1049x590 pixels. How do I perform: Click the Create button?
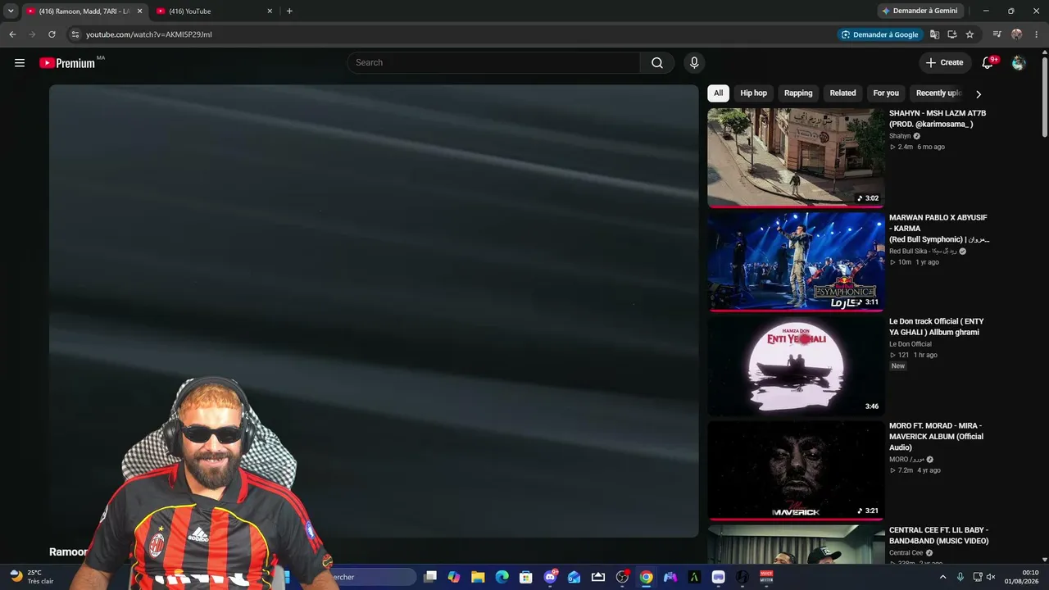945,63
